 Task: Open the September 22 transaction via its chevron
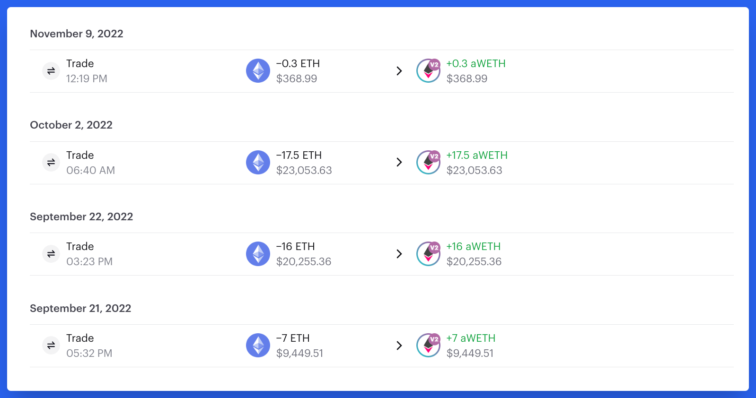400,254
